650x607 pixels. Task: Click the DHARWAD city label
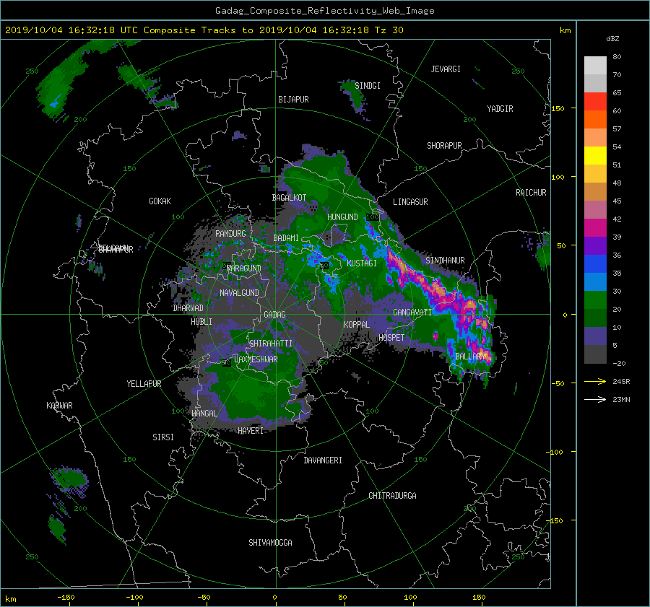click(x=188, y=308)
